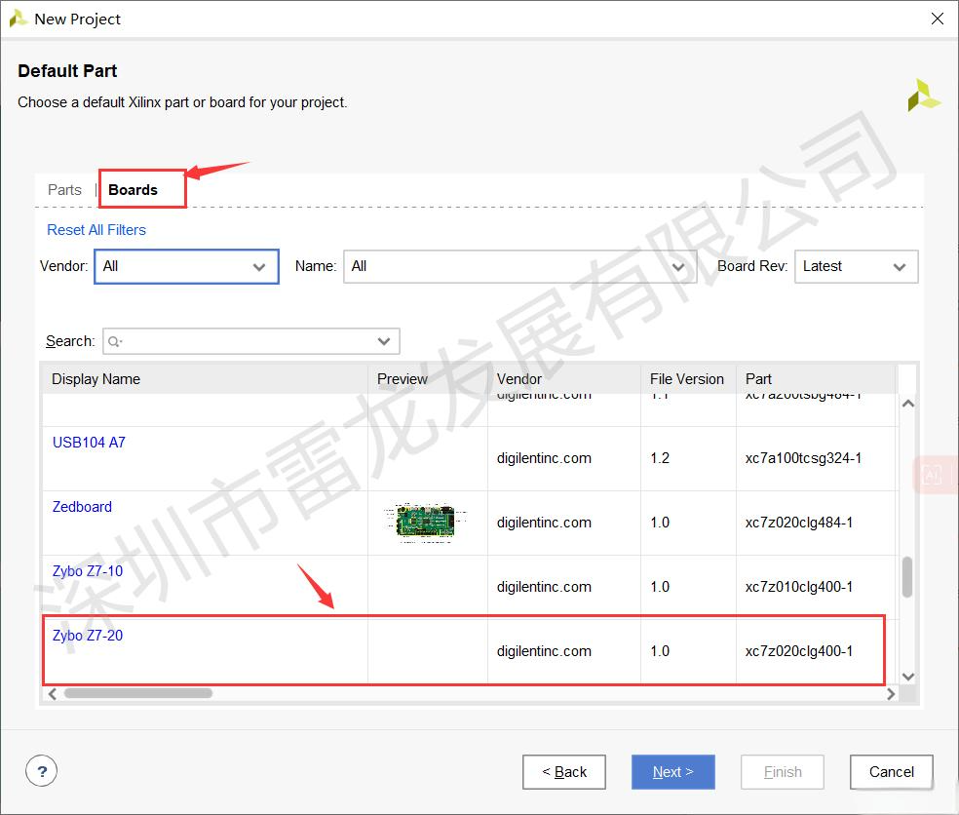Open the Vendor dropdown
The image size is (959, 815).
point(186,267)
